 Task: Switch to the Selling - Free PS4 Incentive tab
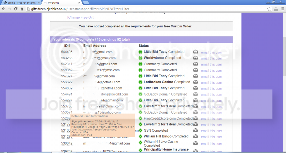click(x=21, y=3)
